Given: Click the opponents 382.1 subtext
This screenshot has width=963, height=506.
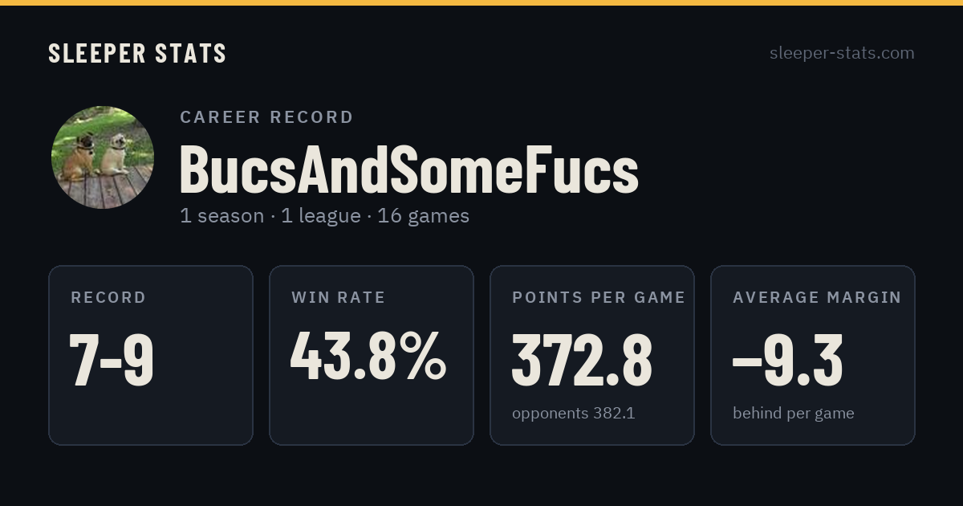Looking at the screenshot, I should [573, 414].
